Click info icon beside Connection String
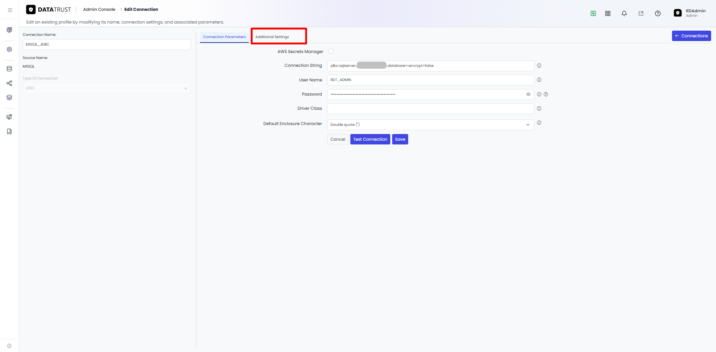Image resolution: width=716 pixels, height=352 pixels. point(539,66)
